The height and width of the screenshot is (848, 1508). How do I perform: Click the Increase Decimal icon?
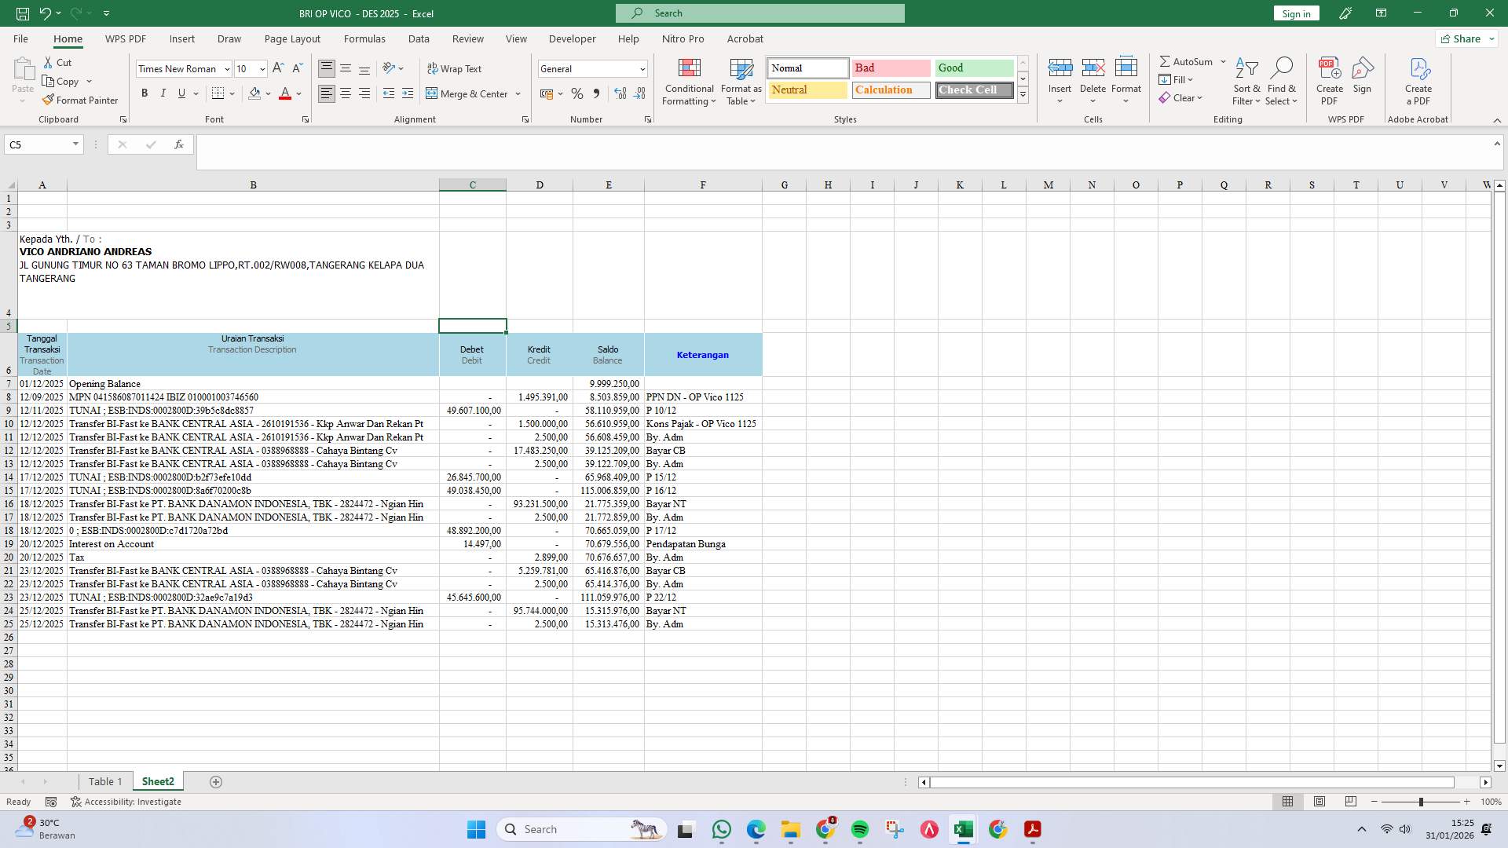(x=620, y=93)
